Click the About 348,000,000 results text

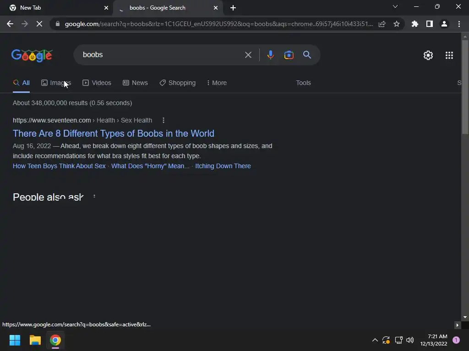coord(72,103)
